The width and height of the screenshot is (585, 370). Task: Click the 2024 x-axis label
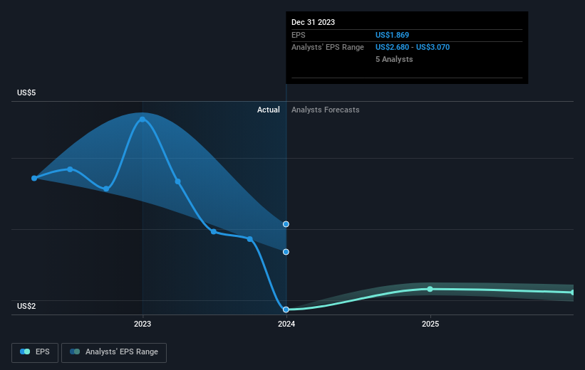click(286, 324)
